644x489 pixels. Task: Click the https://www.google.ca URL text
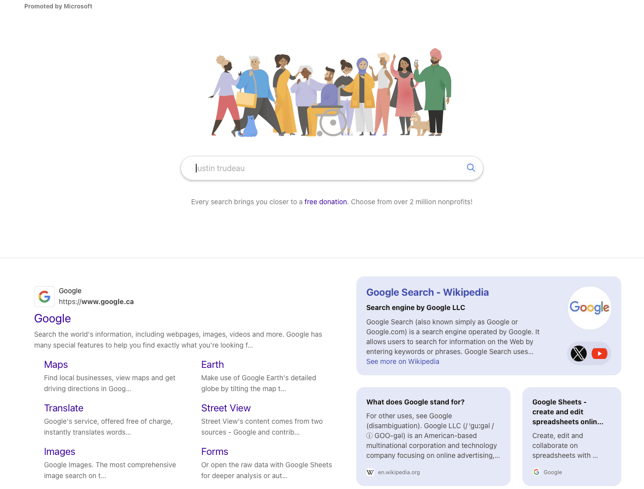point(96,302)
